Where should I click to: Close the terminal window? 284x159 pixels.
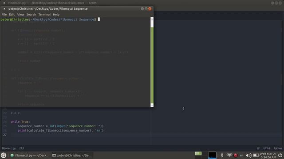click(150, 9)
